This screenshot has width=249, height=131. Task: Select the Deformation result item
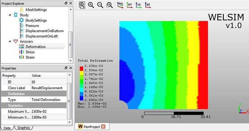[x=35, y=47]
